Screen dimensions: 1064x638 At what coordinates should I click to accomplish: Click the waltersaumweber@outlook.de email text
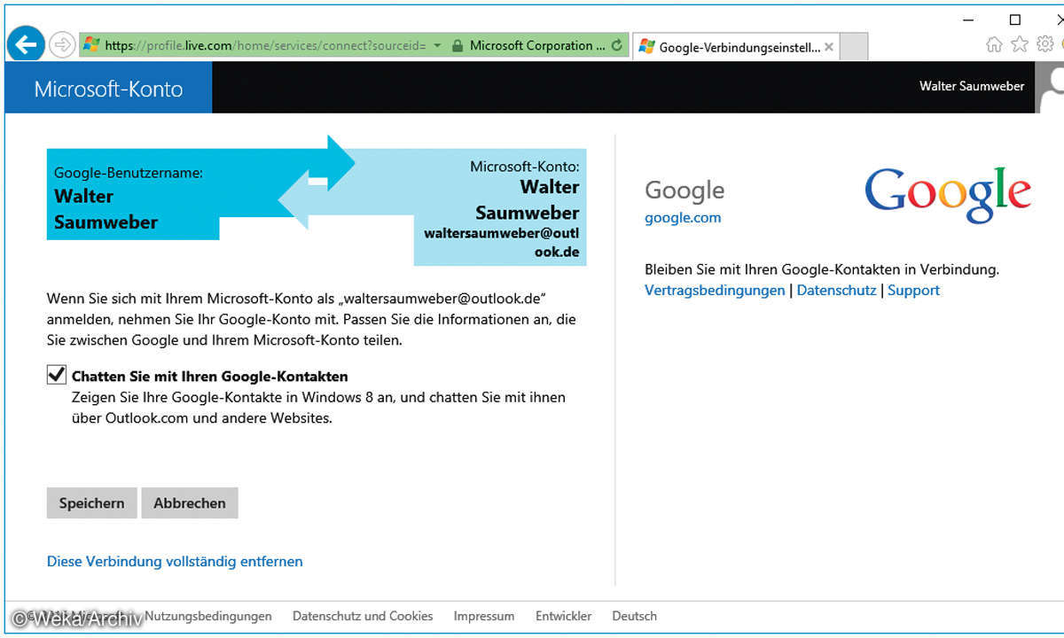click(x=502, y=243)
